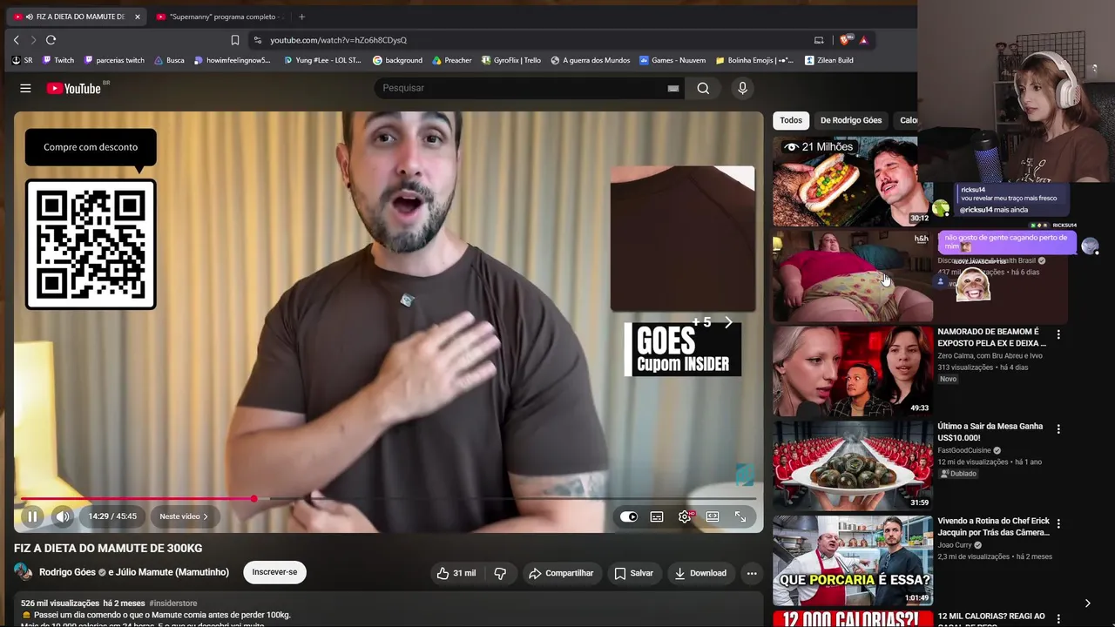The image size is (1115, 627).
Task: Open options for Vivendo a Rotina do Chef video
Action: point(1058,523)
